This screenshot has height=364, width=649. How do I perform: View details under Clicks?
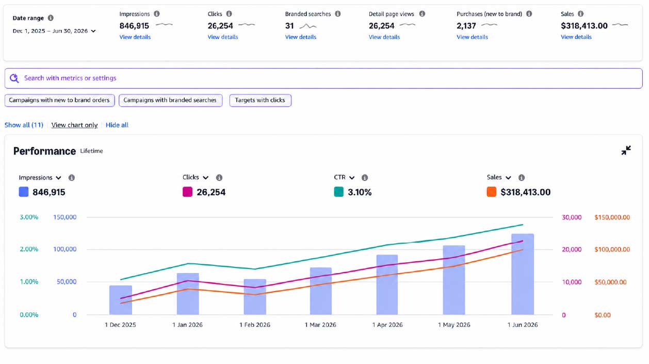223,37
